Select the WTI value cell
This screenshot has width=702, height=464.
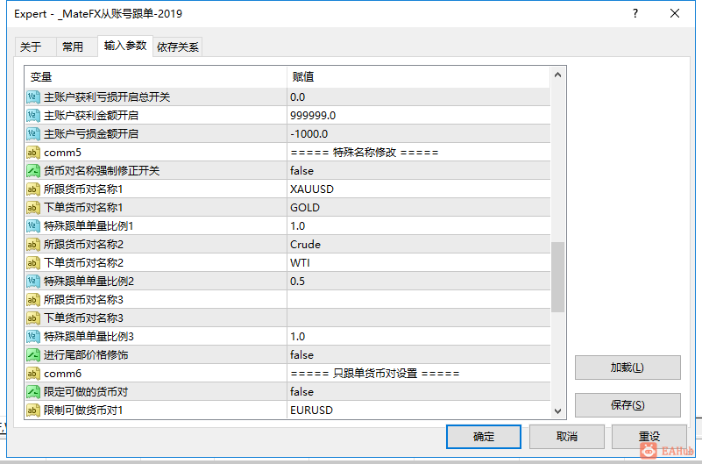click(x=419, y=262)
